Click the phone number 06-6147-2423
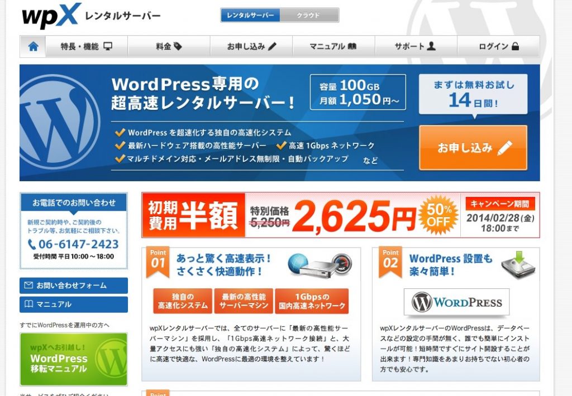Screen dimensions: 572x396 coord(78,244)
